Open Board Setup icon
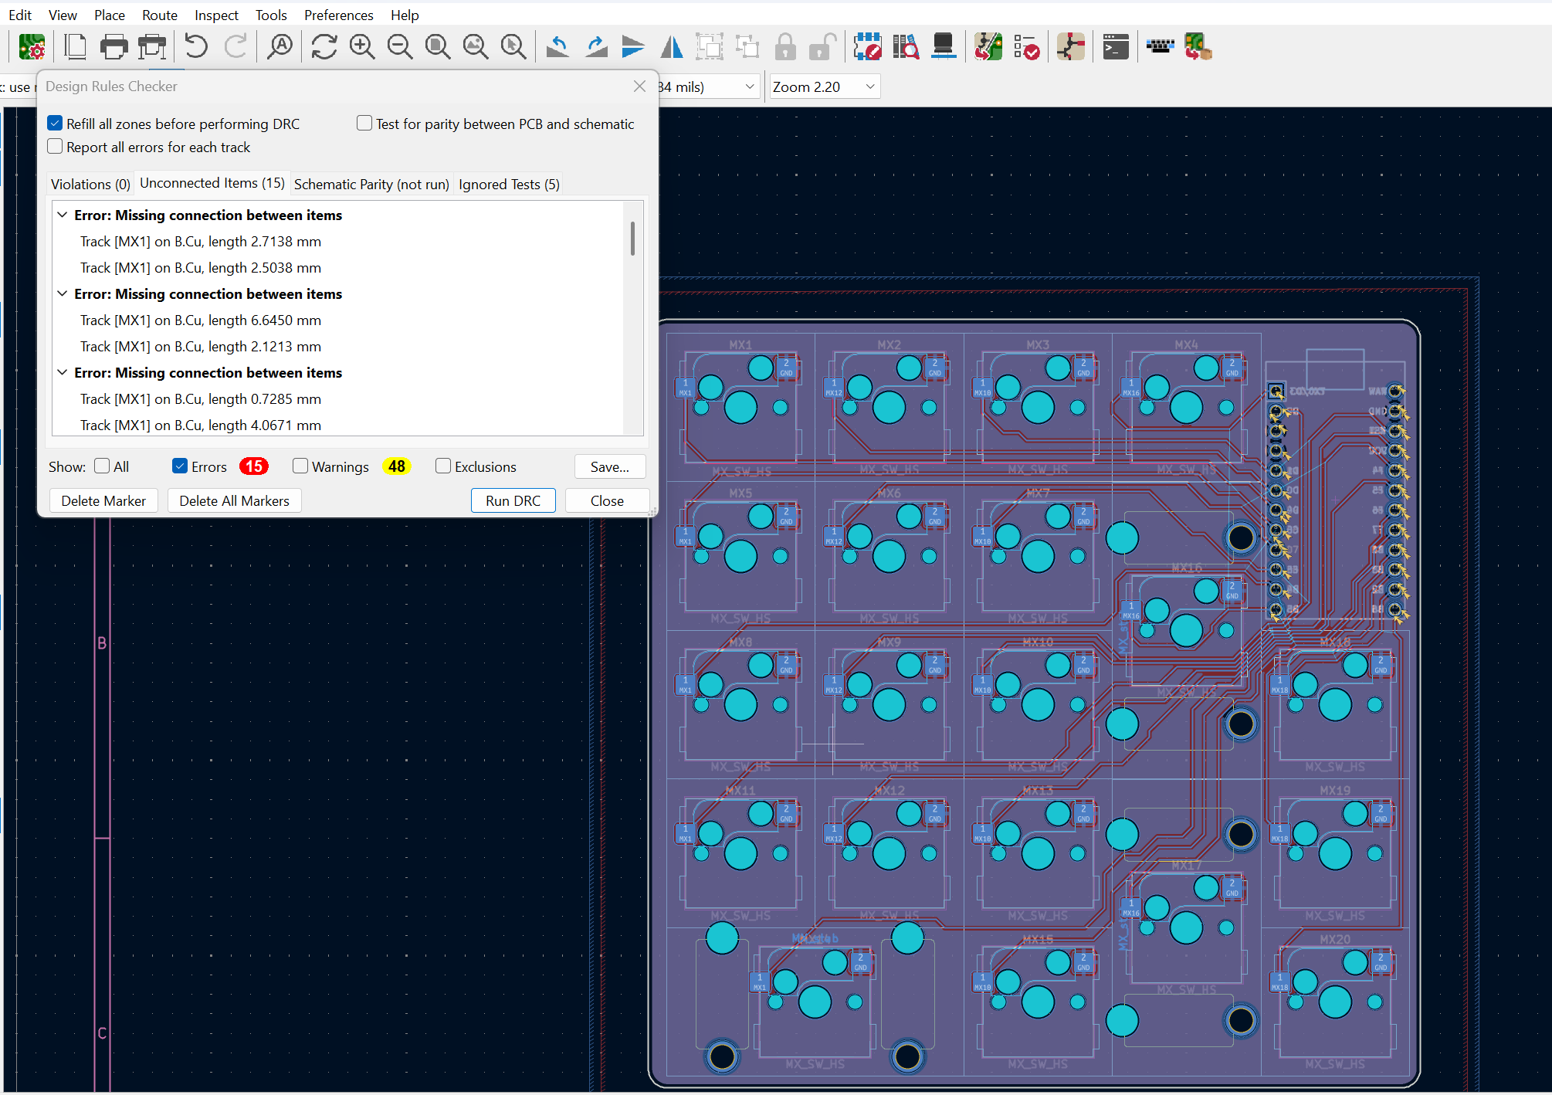Viewport: 1552px width, 1095px height. coord(32,48)
